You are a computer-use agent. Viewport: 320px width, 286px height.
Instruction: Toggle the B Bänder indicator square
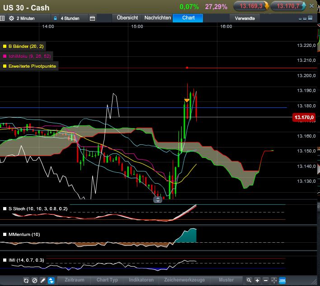[5, 46]
